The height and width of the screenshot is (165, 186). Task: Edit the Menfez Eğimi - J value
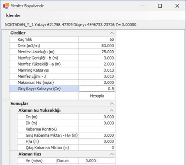pyautogui.click(x=97, y=76)
